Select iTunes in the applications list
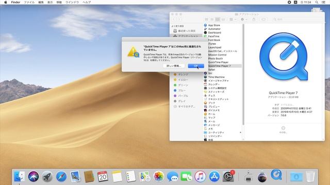This screenshot has width=330, height=185. coord(212,44)
